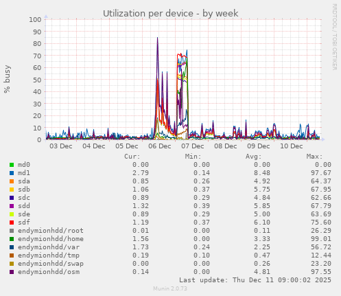
Task: Click the 03 Dec axis label
Action: [61, 146]
